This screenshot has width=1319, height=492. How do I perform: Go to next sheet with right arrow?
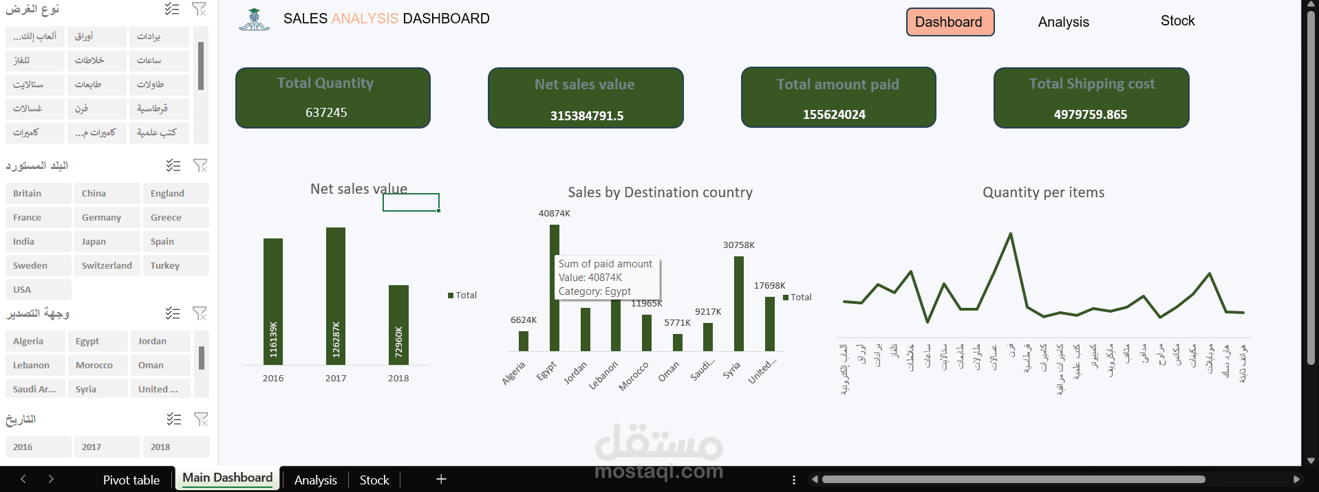point(51,479)
